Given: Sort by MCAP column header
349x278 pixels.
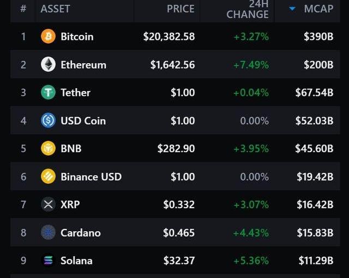Looking at the screenshot, I should click(x=318, y=9).
